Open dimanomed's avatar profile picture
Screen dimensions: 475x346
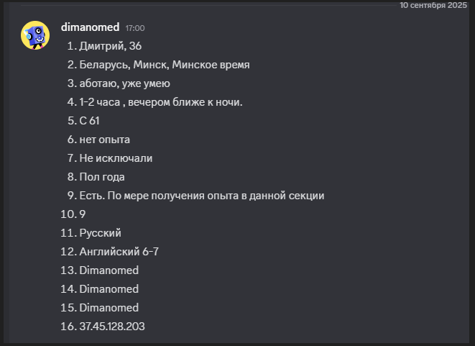pos(35,35)
